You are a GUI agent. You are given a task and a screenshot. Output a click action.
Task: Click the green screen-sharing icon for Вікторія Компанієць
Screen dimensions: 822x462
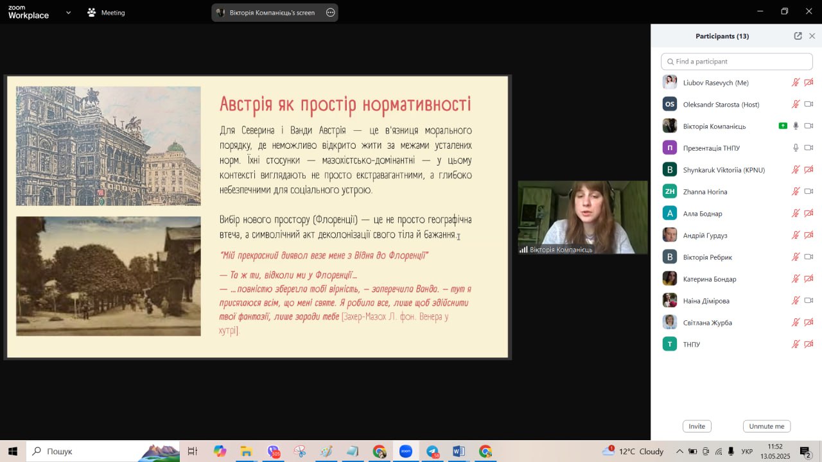point(782,126)
